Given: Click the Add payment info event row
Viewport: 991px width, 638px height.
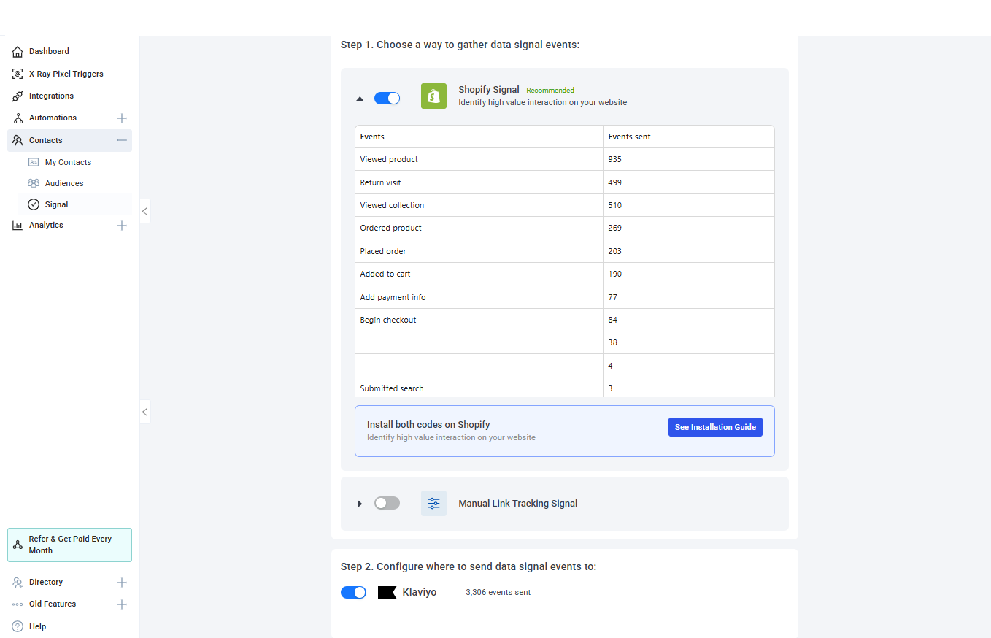Looking at the screenshot, I should pos(565,297).
